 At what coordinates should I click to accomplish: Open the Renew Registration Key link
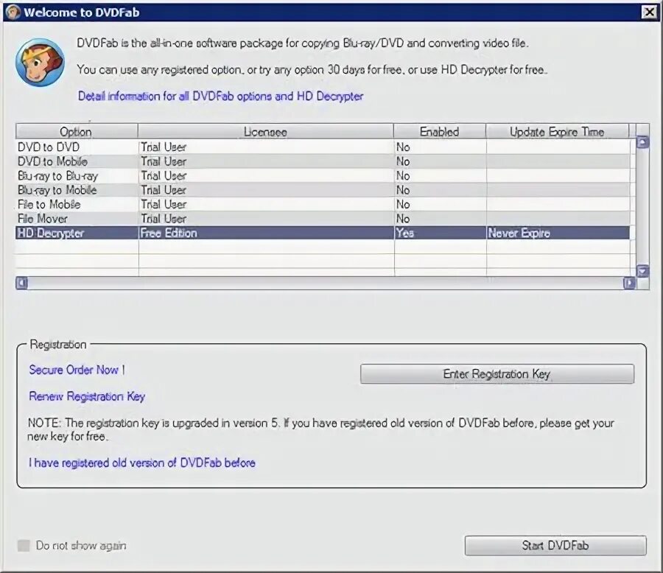point(87,397)
